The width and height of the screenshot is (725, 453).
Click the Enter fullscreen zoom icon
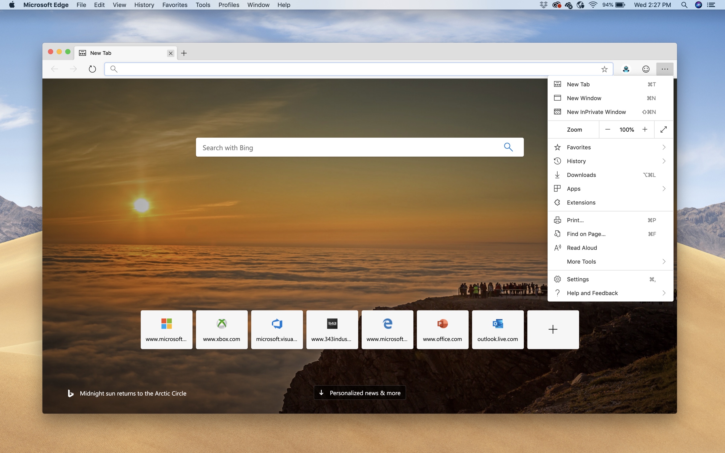click(x=663, y=130)
